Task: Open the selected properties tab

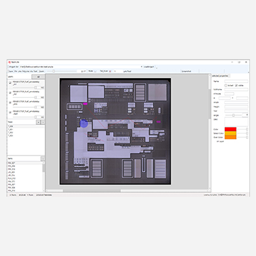Action: 220,76
